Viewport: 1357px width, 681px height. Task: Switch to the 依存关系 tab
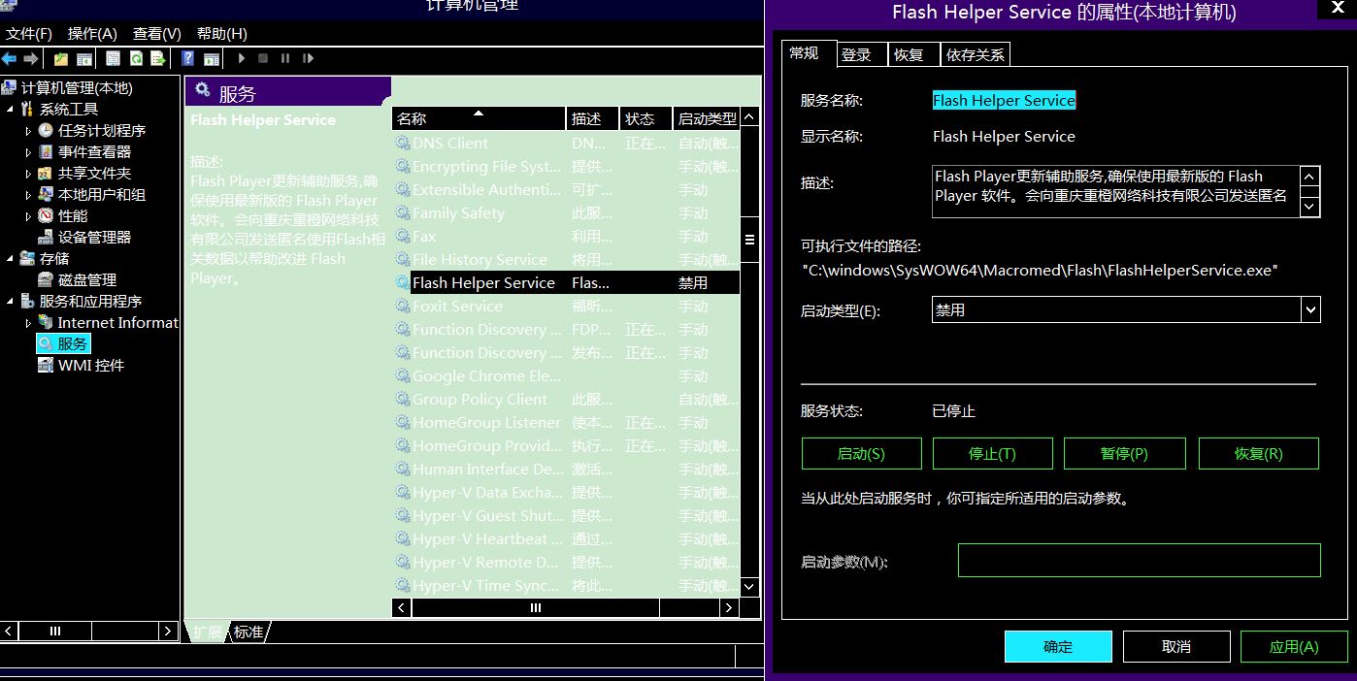(x=976, y=55)
